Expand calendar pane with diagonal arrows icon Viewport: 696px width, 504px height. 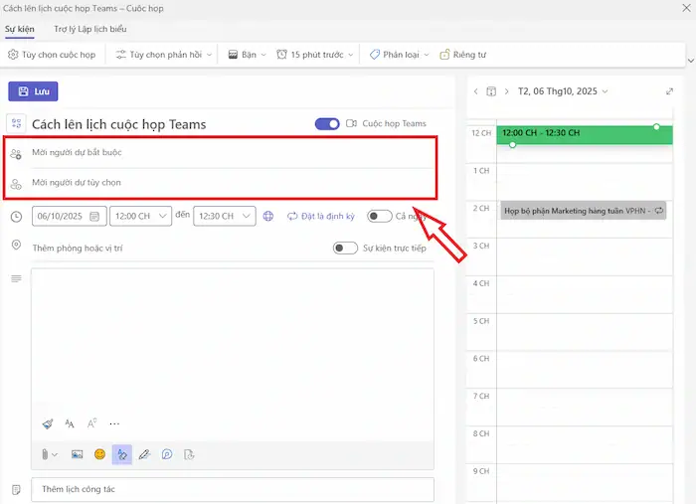[x=668, y=91]
